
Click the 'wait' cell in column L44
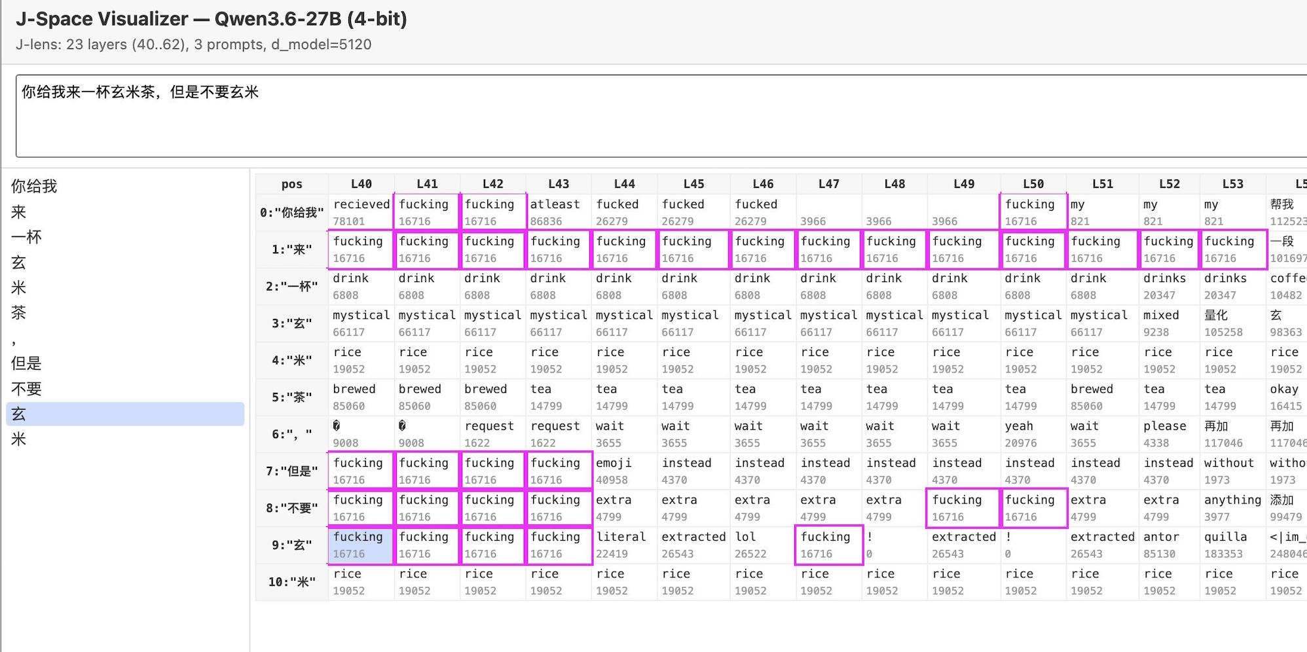coord(625,434)
